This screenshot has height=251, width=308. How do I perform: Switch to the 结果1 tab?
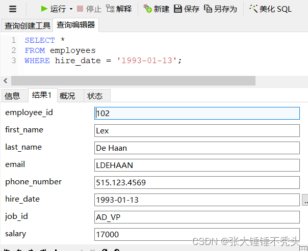pos(42,95)
